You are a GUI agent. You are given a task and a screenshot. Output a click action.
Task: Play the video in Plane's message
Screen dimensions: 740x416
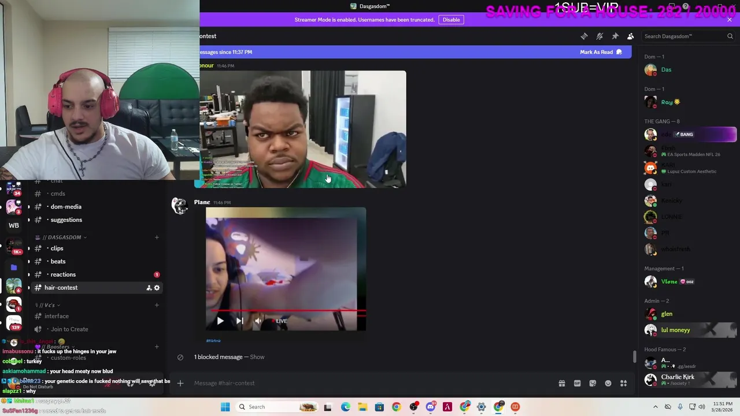coord(220,321)
